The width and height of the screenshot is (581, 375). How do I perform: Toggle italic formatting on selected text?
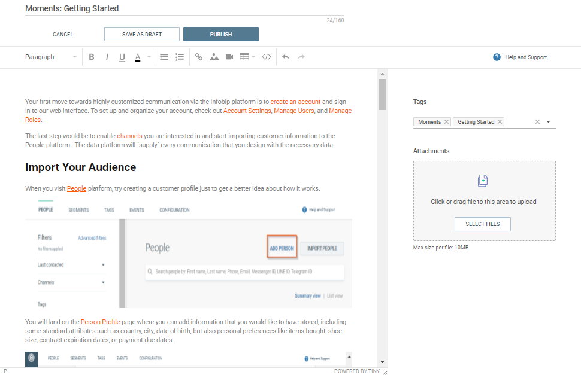tap(107, 57)
